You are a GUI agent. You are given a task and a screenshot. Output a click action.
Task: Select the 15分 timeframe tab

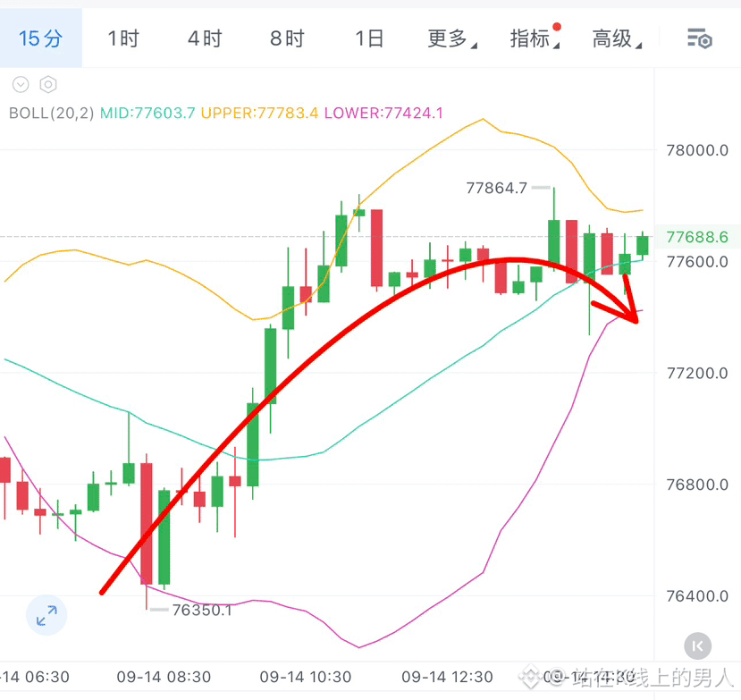(x=40, y=38)
